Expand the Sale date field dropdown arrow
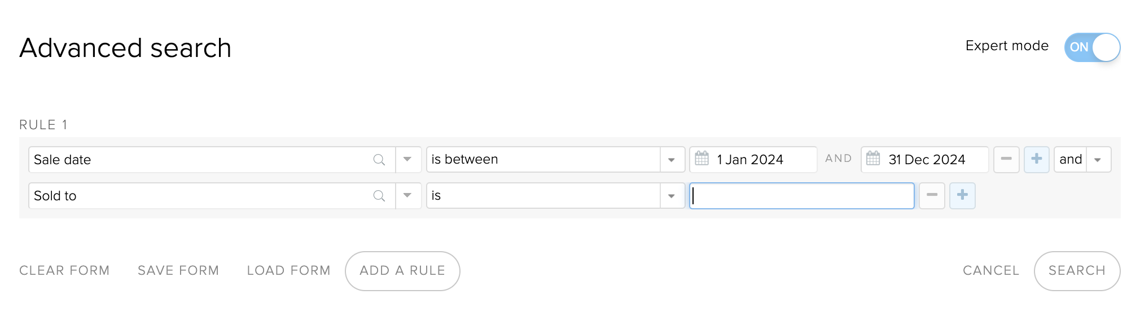This screenshot has height=316, width=1140. coord(408,160)
